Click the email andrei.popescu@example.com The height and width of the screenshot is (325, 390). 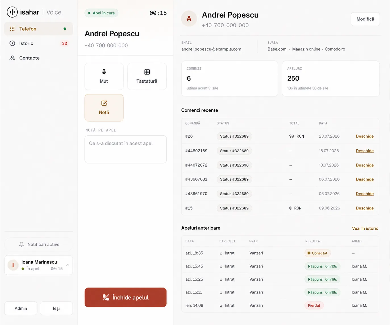pyautogui.click(x=211, y=49)
